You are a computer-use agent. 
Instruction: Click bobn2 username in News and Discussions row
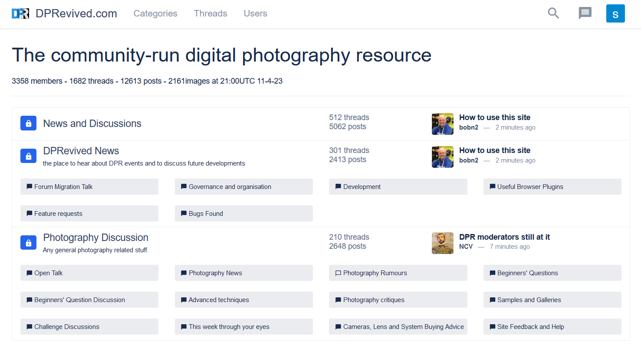tap(469, 127)
